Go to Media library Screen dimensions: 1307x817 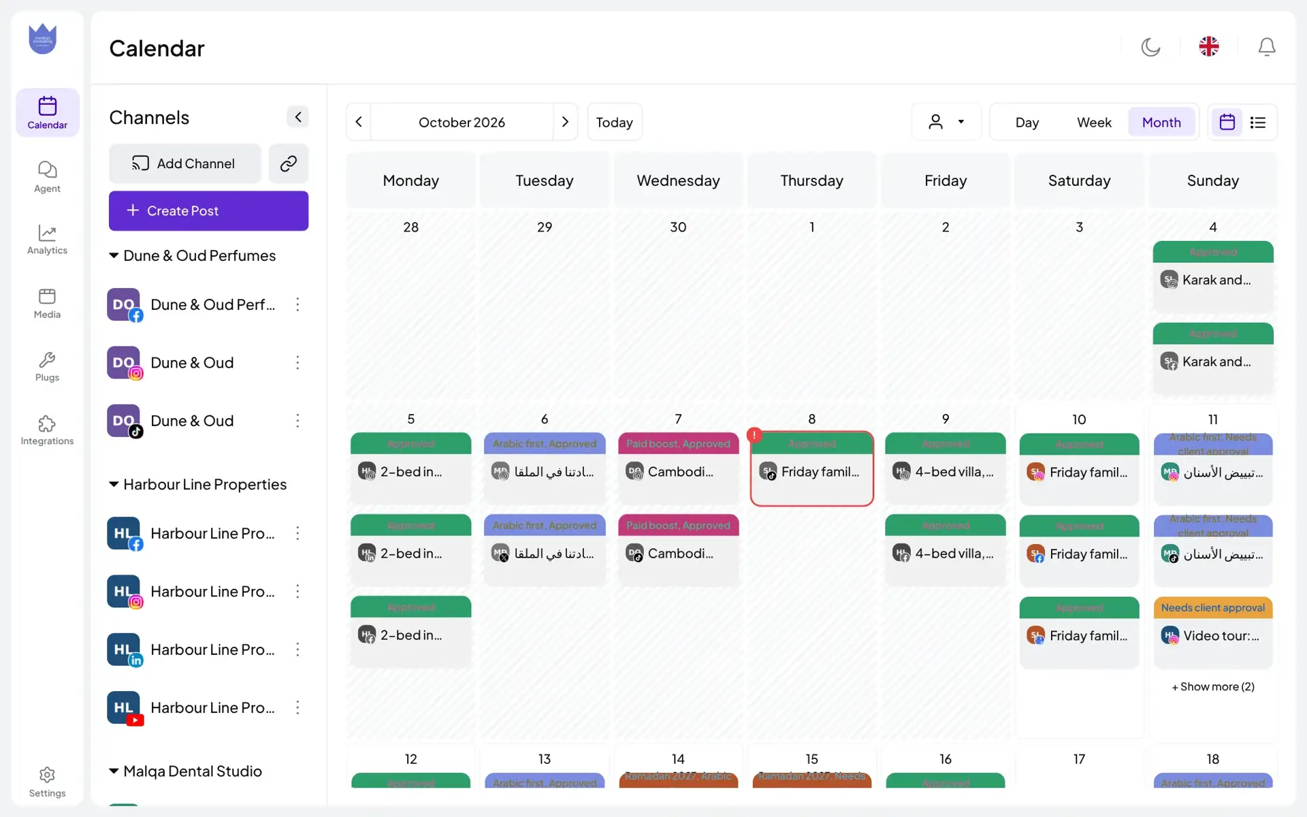(x=47, y=303)
